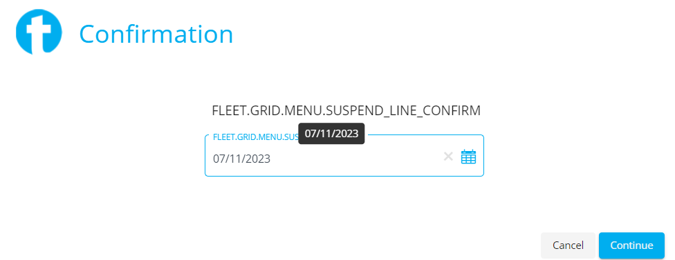This screenshot has width=675, height=260.
Task: Hit the blue Continue button
Action: [x=631, y=246]
